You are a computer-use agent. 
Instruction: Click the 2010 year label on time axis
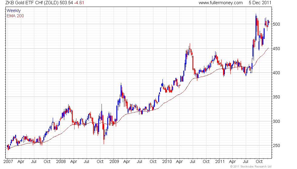pyautogui.click(x=167, y=162)
